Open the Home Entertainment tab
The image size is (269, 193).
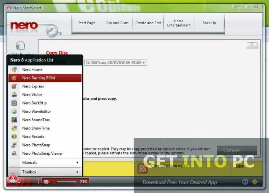coord(179,23)
